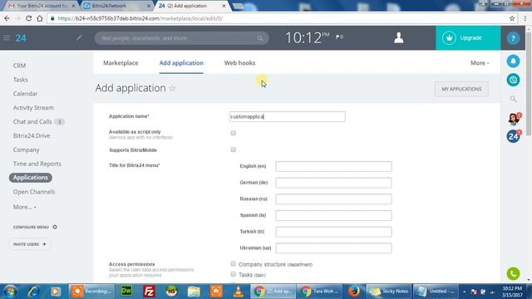Viewport: 532px width, 299px height.
Task: Open Activity Stream in the left menu
Action: [x=33, y=108]
